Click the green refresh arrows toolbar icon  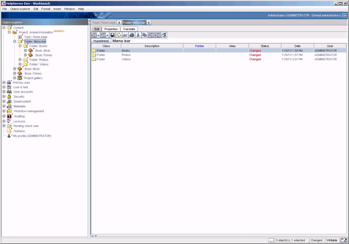(x=119, y=35)
